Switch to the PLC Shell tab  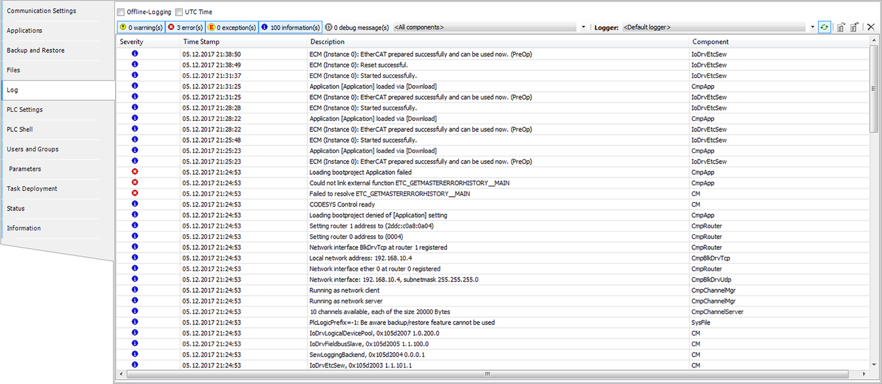(x=20, y=130)
